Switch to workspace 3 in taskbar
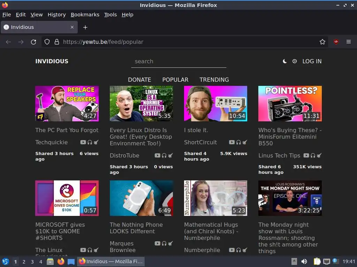Image resolution: width=357 pixels, height=267 pixels. click(32, 262)
